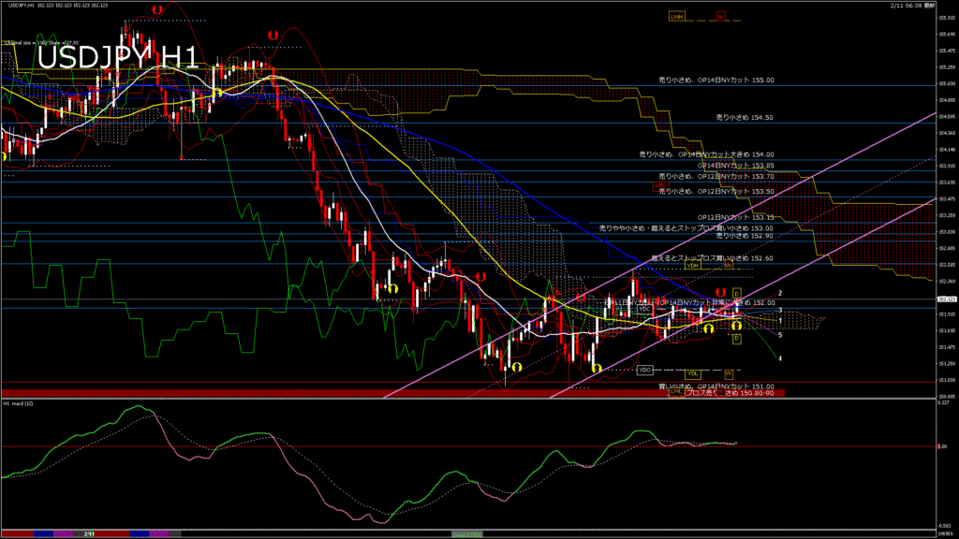Click the 売り小さめ、OP14日NYカット 155.00 label

click(x=716, y=80)
